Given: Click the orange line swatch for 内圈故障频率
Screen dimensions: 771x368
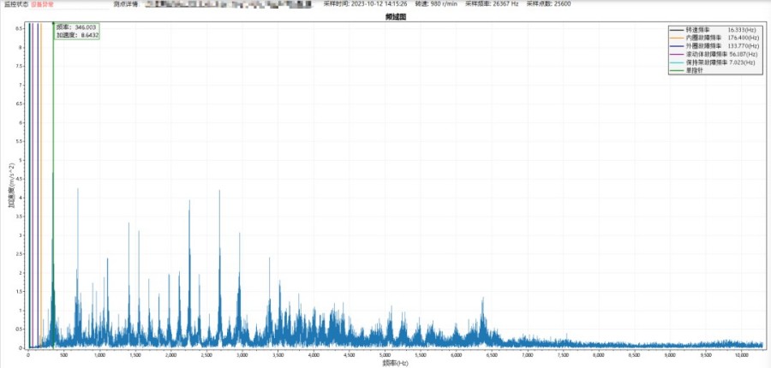Looking at the screenshot, I should 677,38.
